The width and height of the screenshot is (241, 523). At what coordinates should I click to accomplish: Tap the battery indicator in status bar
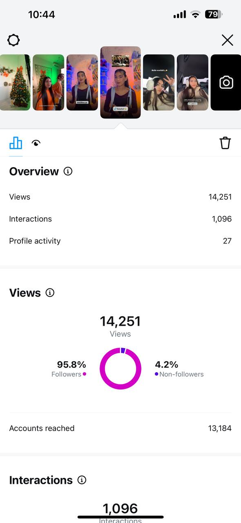[214, 15]
